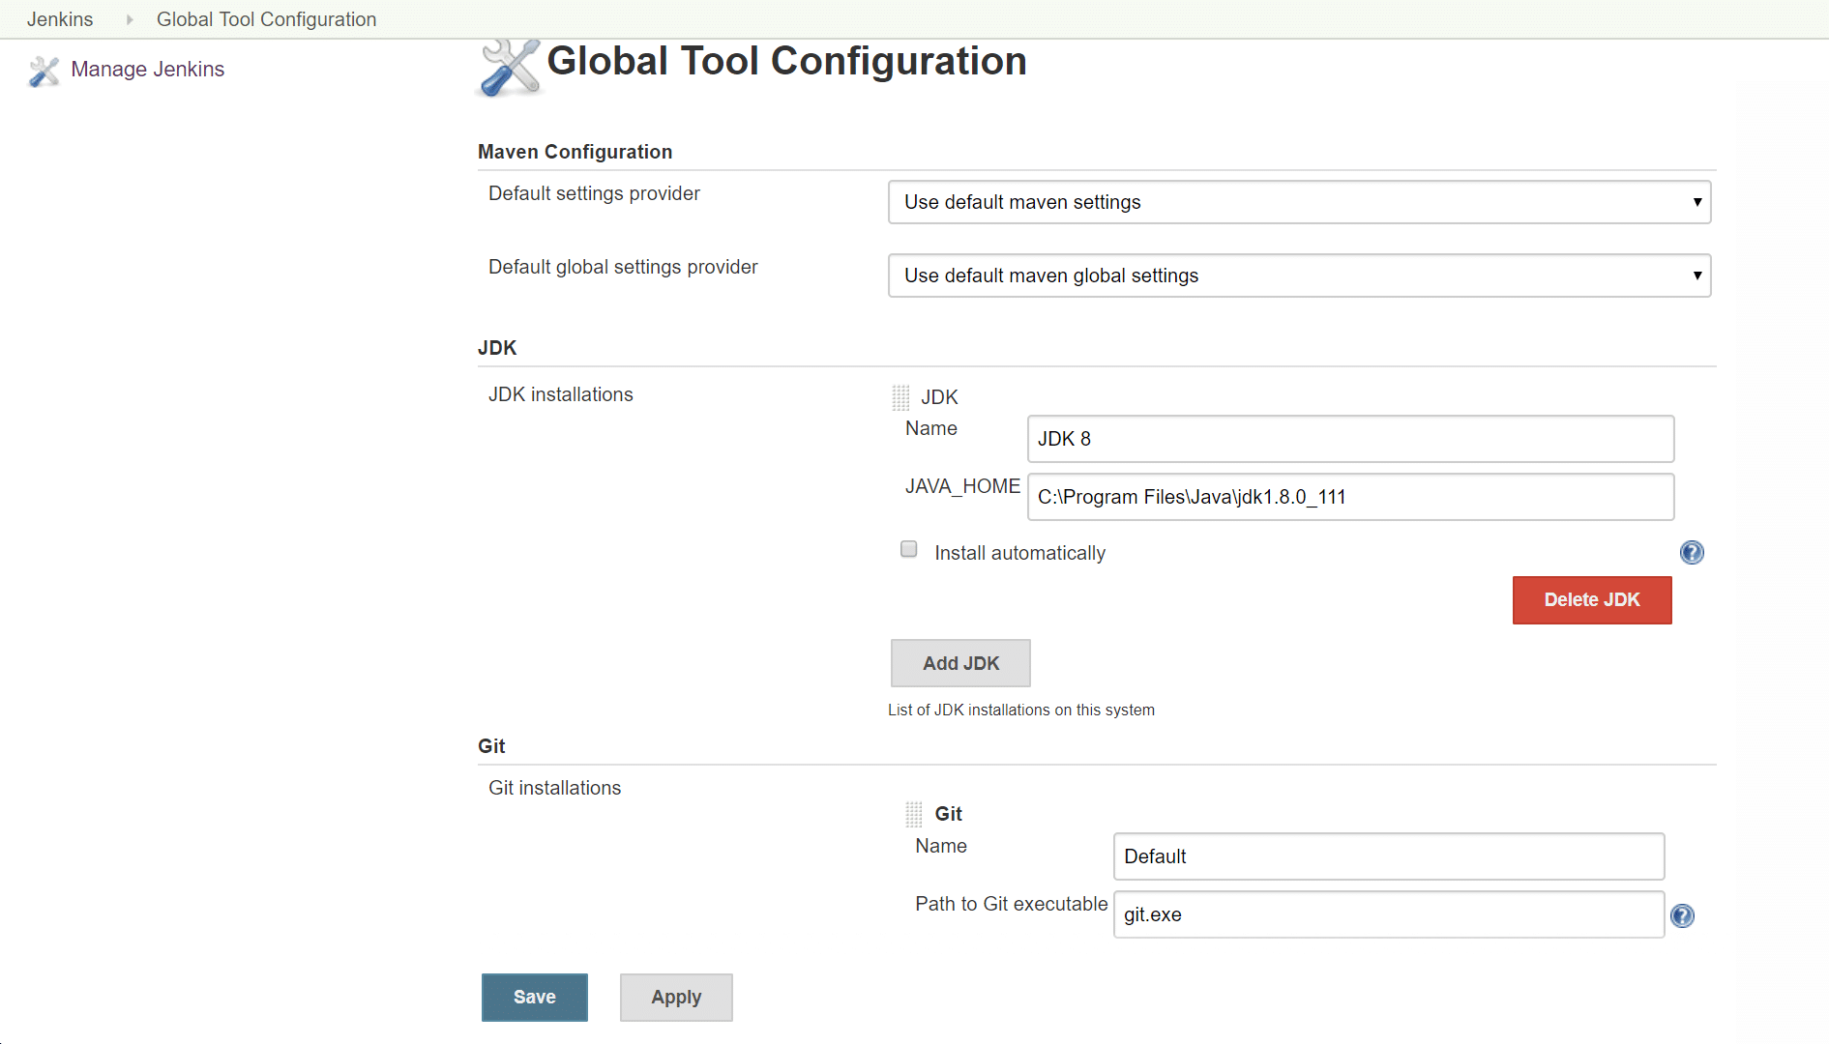Open help for Install automatically option
The height and width of the screenshot is (1044, 1829).
[x=1691, y=553]
